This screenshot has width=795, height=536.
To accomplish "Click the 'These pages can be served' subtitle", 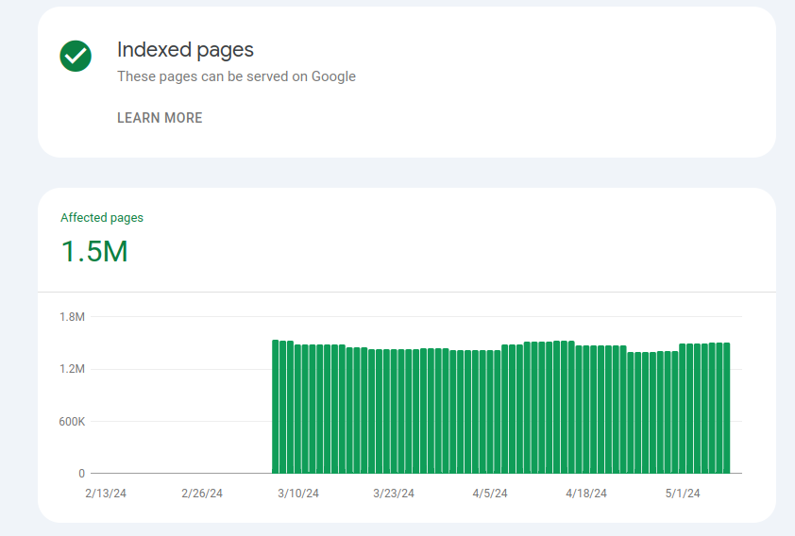I will coord(236,76).
